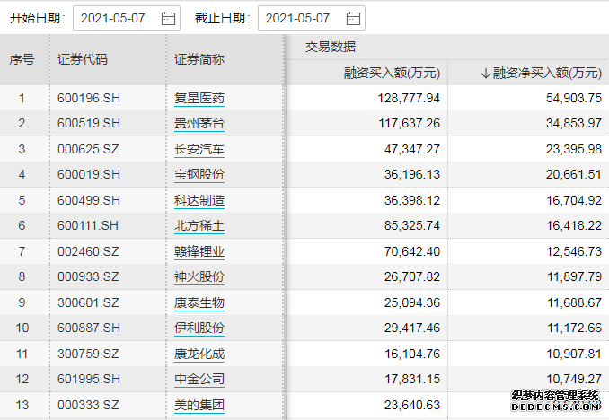Click the value 36,398.12
609x420 pixels.
pos(412,200)
